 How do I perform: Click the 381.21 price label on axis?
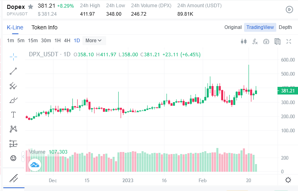tap(288, 91)
